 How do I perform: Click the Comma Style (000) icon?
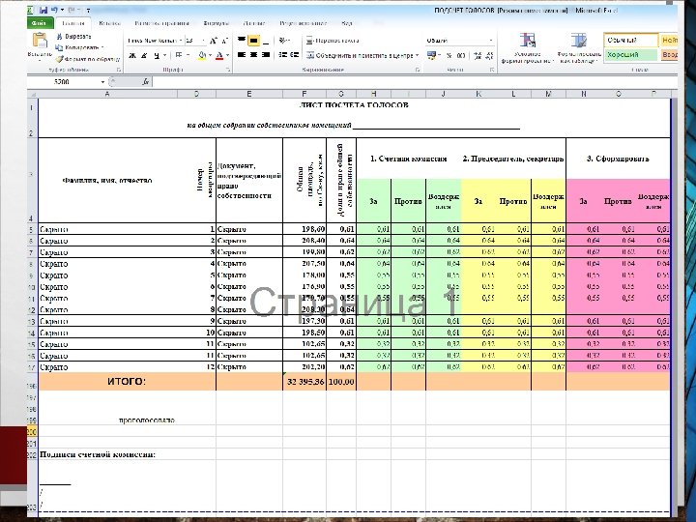(461, 55)
